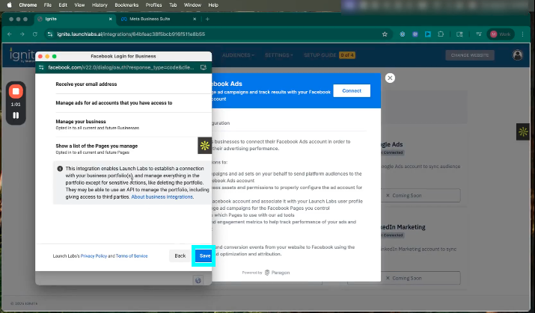Screen dimensions: 535x313
Task: Open Launch Labs Privacy Policy link
Action: [94, 255]
